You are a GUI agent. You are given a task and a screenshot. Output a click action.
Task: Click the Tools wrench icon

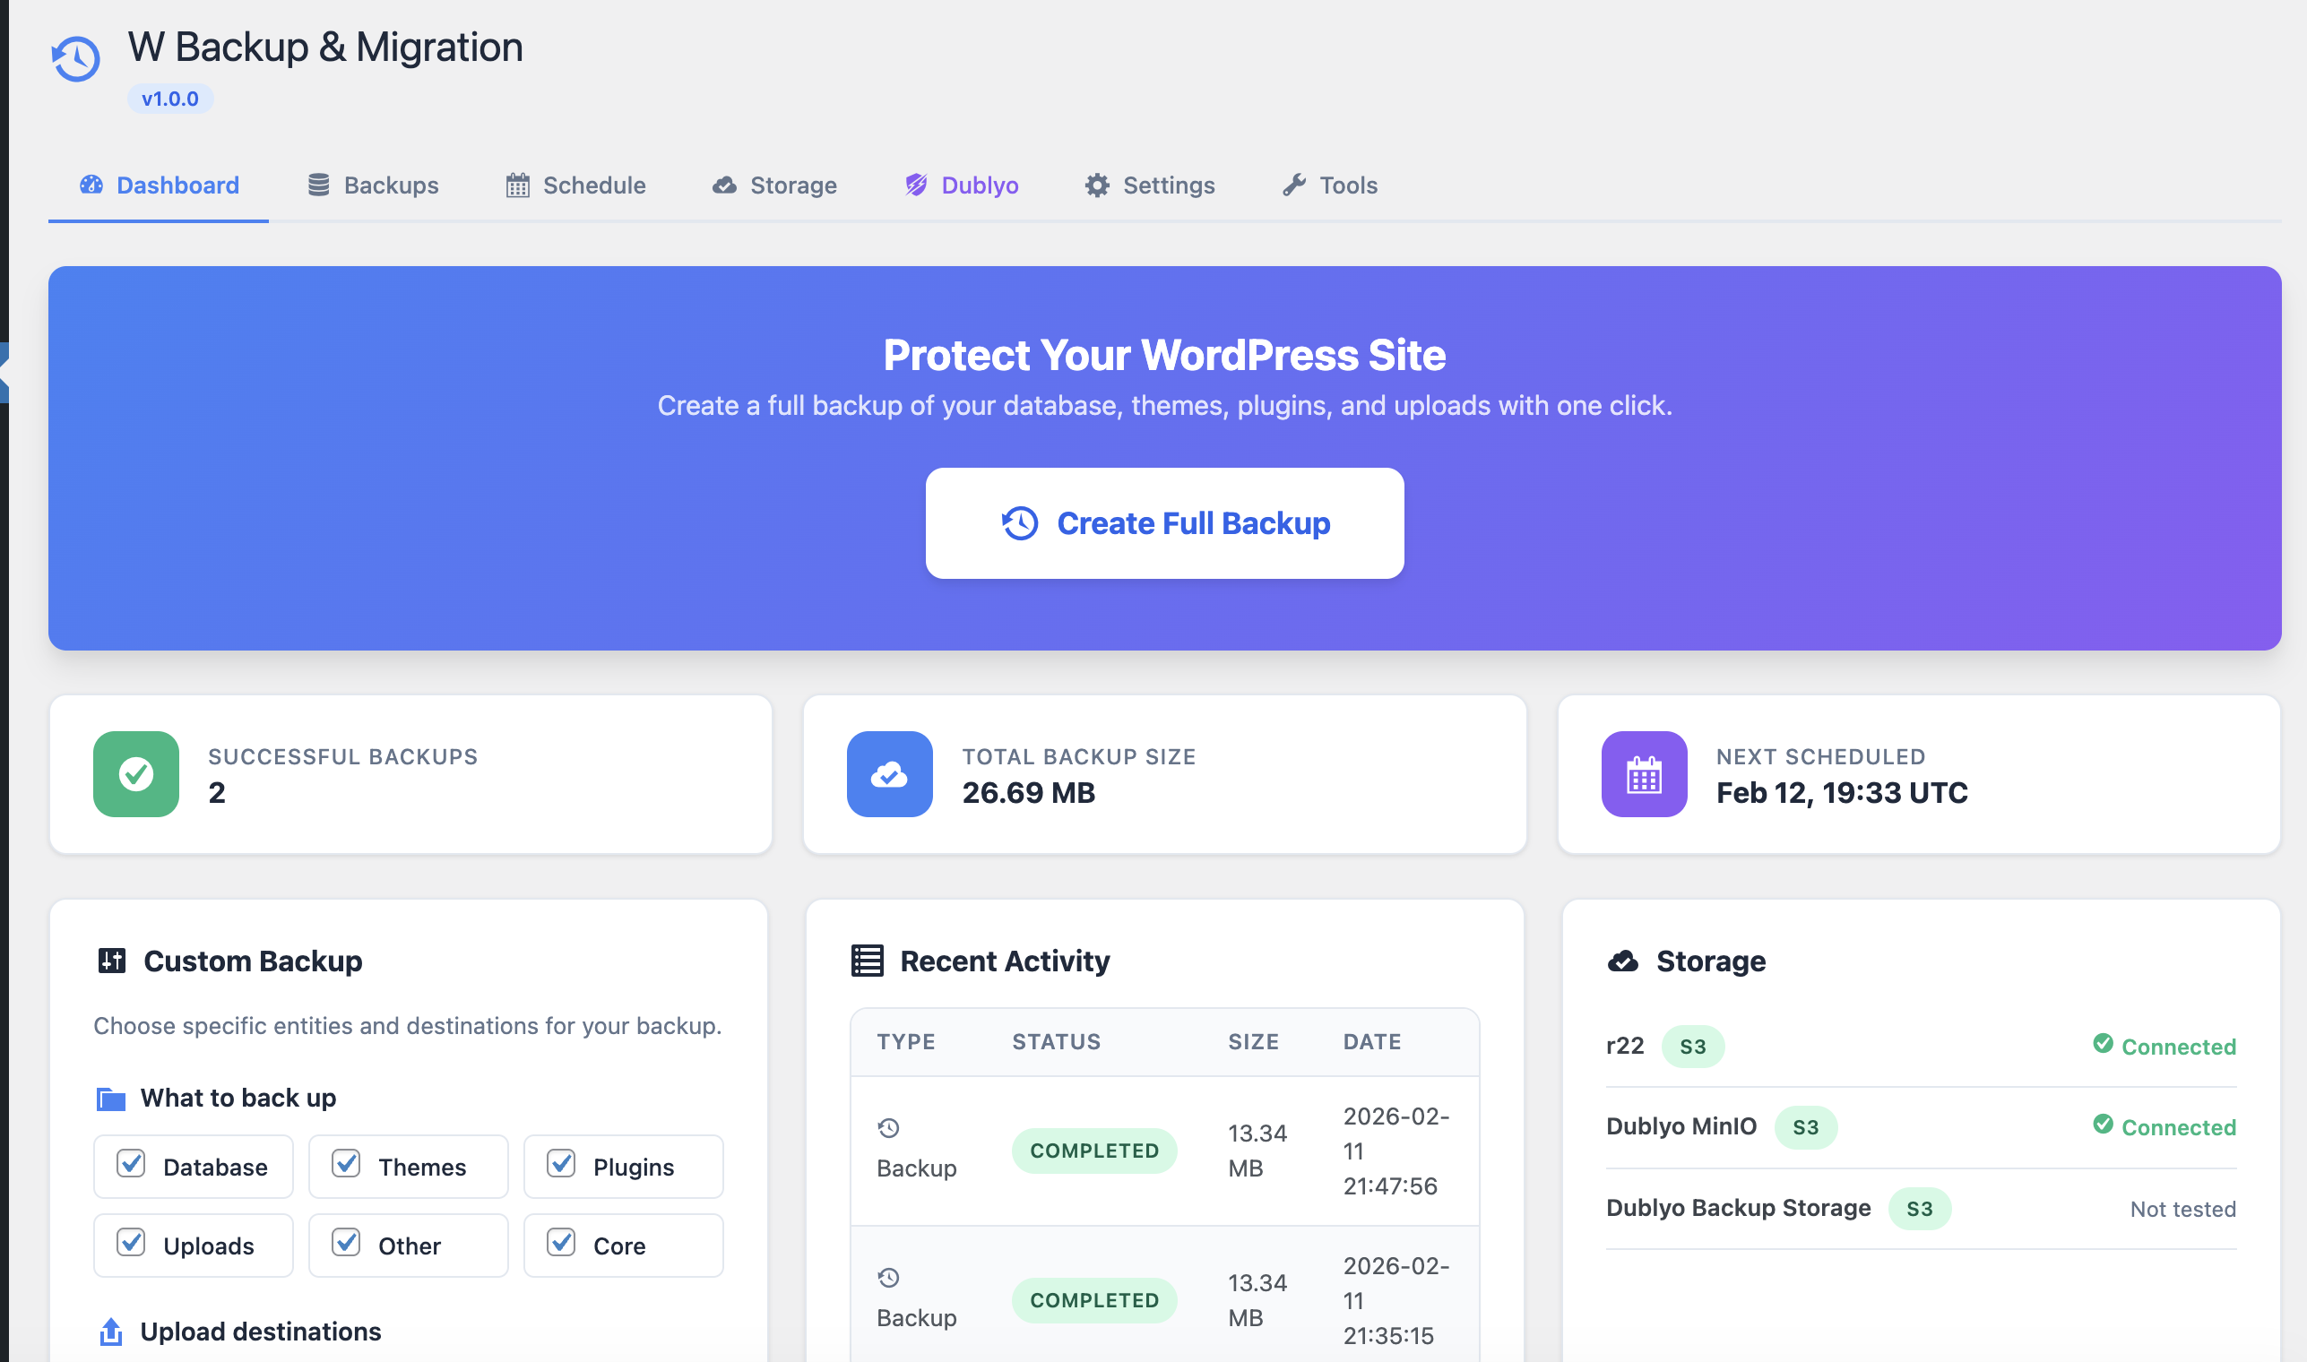[x=1294, y=185]
